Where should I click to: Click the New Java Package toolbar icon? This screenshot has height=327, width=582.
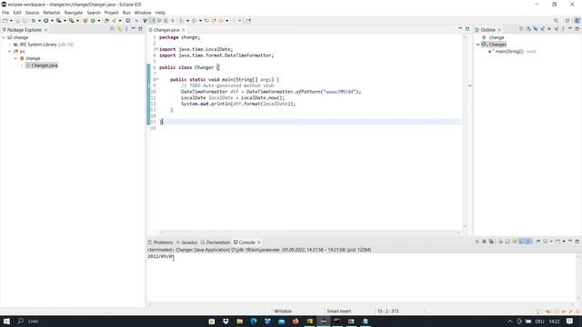[x=85, y=21]
